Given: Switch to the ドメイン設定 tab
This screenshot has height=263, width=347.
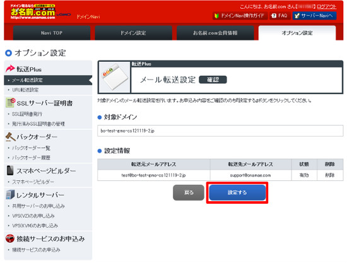Looking at the screenshot, I should tap(134, 33).
